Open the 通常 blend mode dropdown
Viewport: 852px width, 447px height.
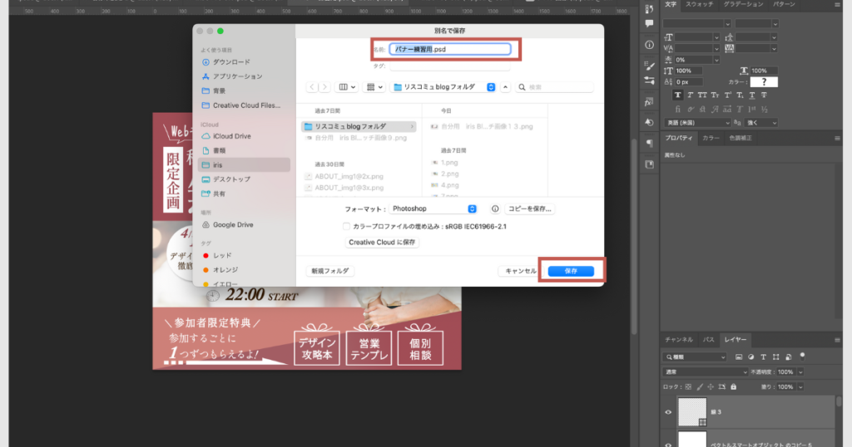[706, 372]
